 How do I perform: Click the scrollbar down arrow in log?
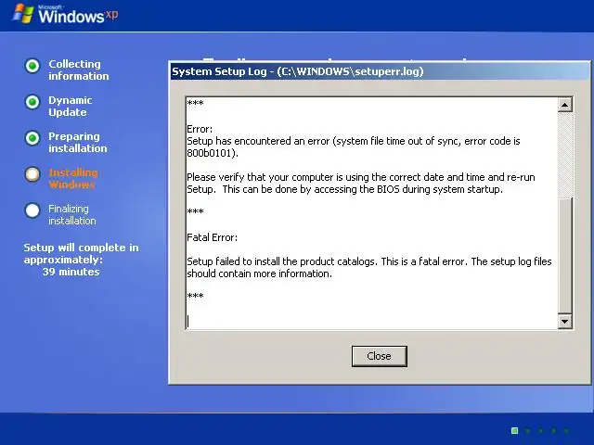[x=564, y=322]
